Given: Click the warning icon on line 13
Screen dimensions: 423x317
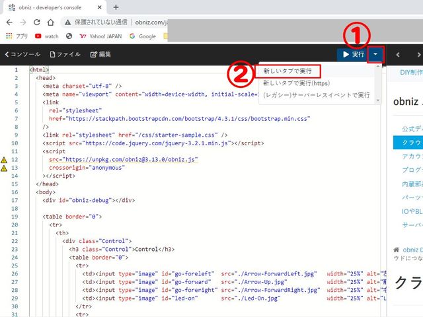Looking at the screenshot, I should (x=5, y=168).
